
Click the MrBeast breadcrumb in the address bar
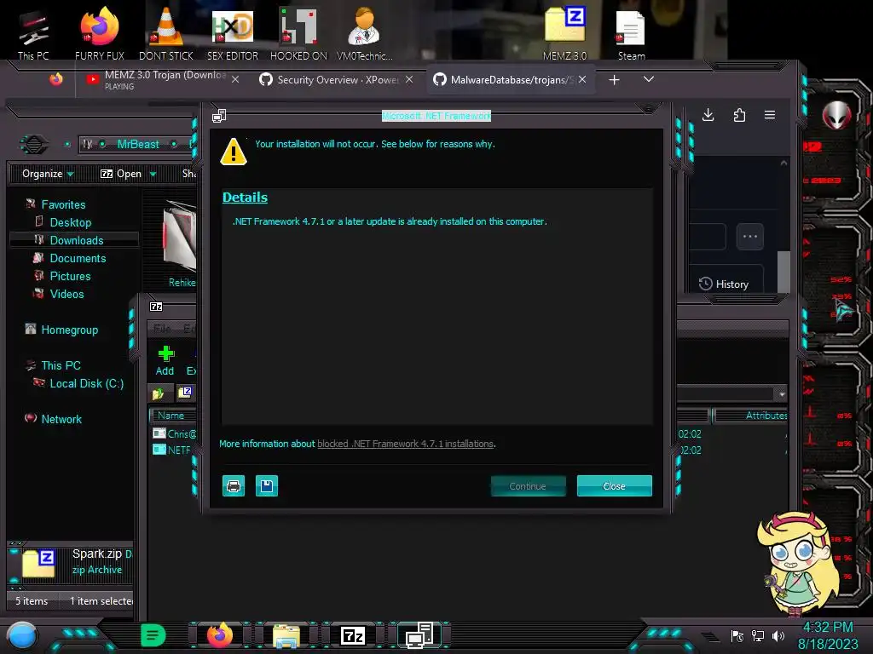click(138, 145)
